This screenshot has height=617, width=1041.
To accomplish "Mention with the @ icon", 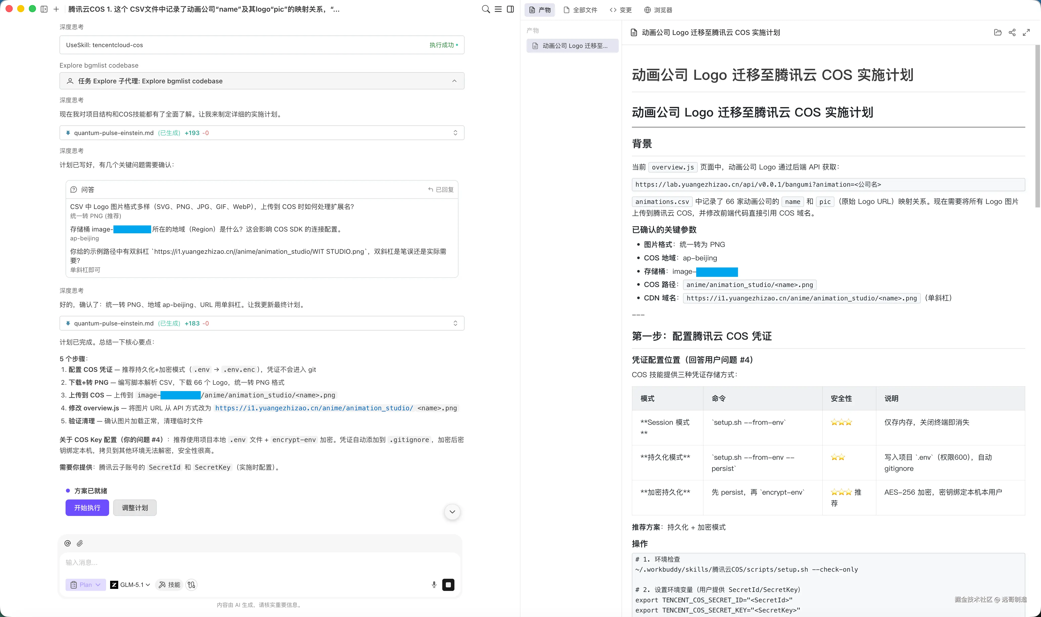I will [x=68, y=543].
